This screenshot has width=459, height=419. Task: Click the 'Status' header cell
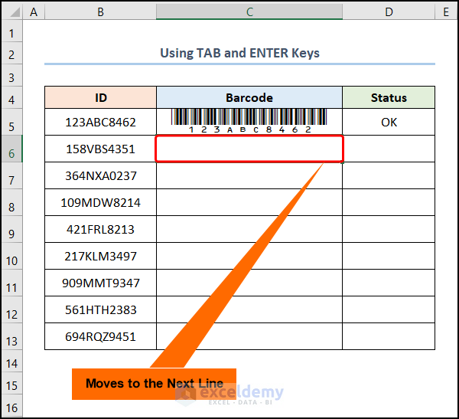click(389, 97)
